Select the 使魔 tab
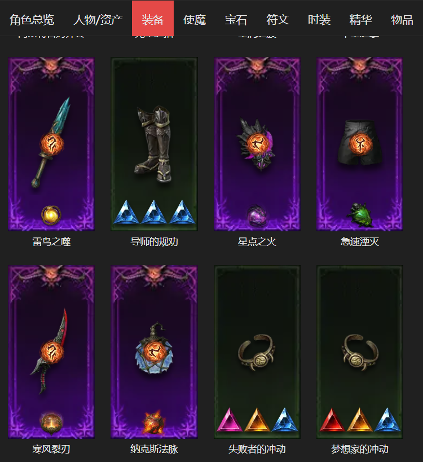The height and width of the screenshot is (462, 423). (x=195, y=20)
